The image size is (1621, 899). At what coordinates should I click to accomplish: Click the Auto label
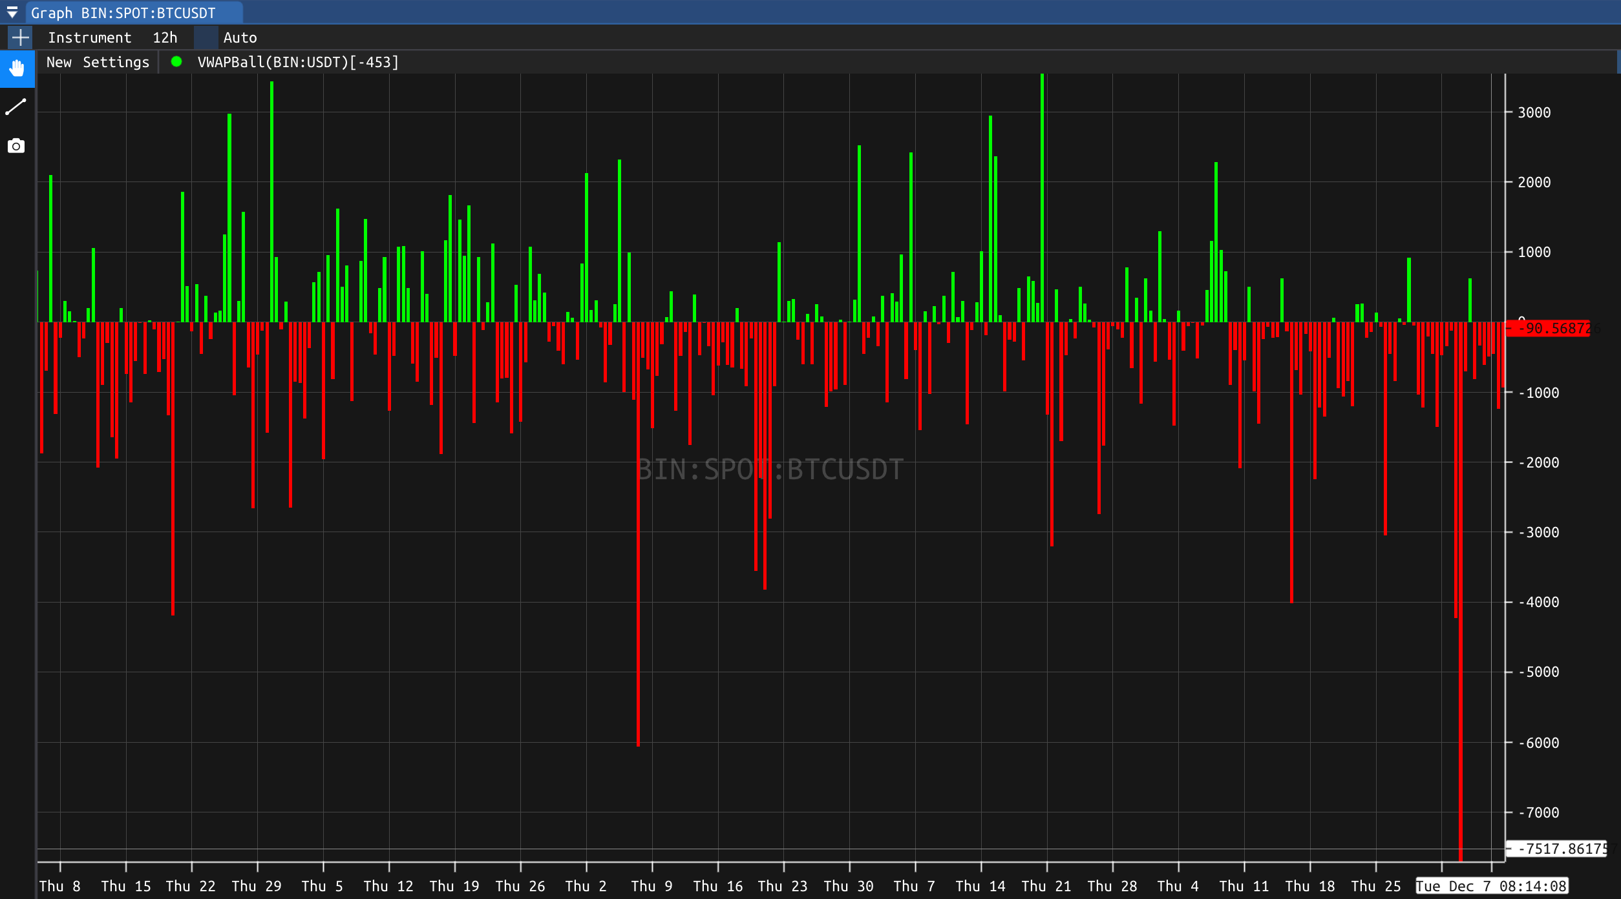point(240,38)
